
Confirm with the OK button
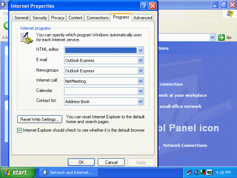point(81,162)
